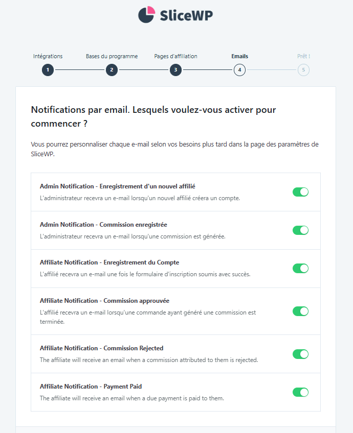The width and height of the screenshot is (353, 433).
Task: Open the Intégrations step label
Action: click(48, 56)
